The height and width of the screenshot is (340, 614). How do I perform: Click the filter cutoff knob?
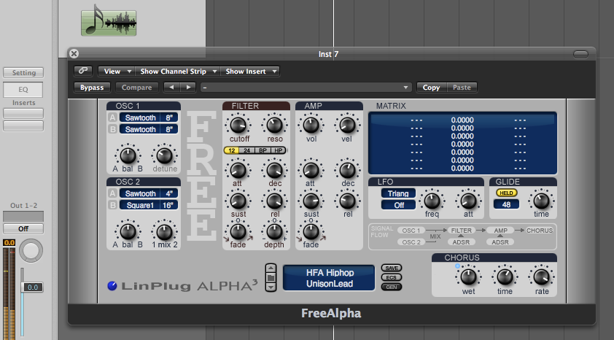(x=238, y=125)
